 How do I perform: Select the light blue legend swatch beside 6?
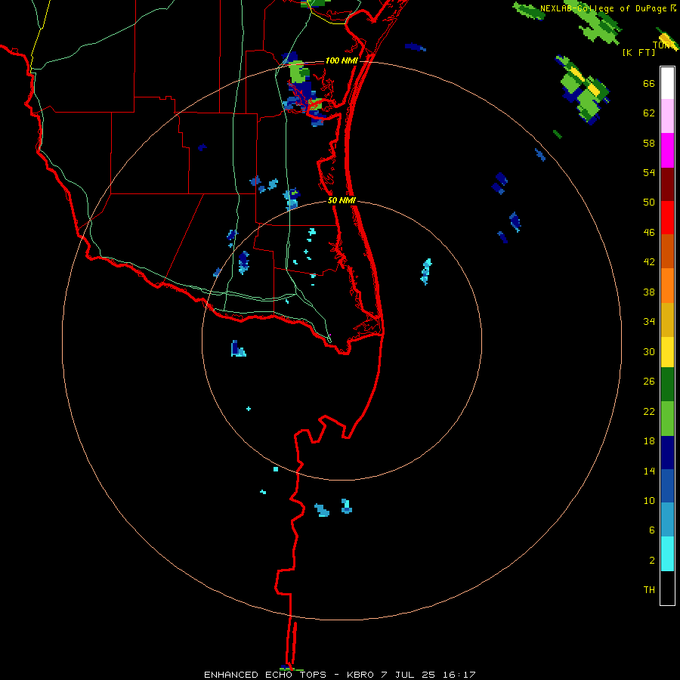pyautogui.click(x=667, y=520)
